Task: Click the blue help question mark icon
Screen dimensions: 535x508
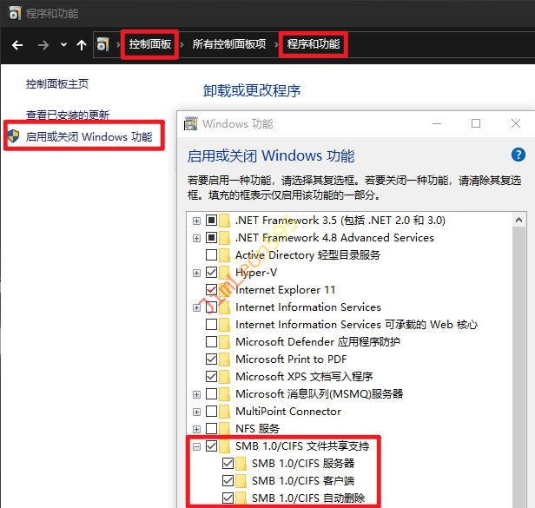Action: point(518,155)
